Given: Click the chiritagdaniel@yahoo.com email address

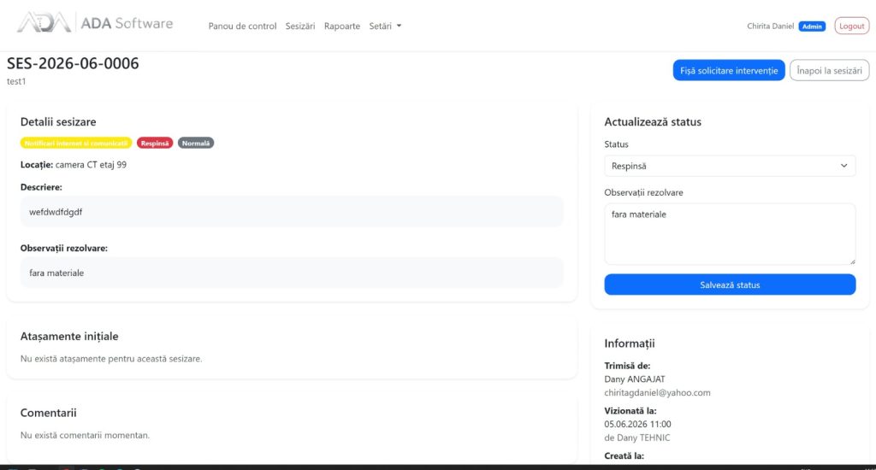Looking at the screenshot, I should [657, 392].
